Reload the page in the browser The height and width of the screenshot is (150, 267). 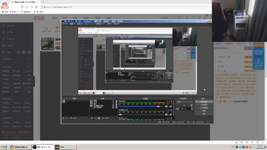(22, 7)
